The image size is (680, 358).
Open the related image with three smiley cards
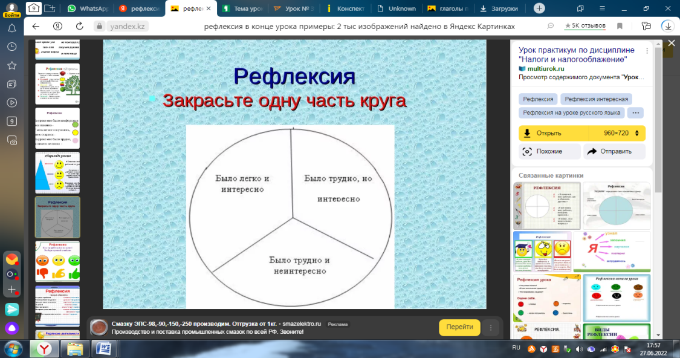(x=543, y=252)
